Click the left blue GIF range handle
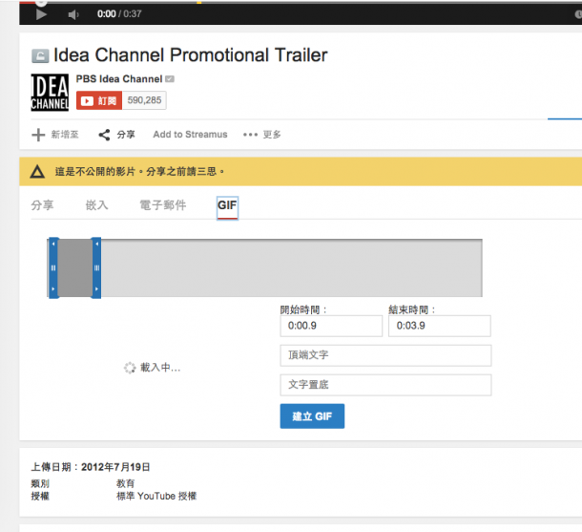This screenshot has height=532, width=582. (53, 267)
